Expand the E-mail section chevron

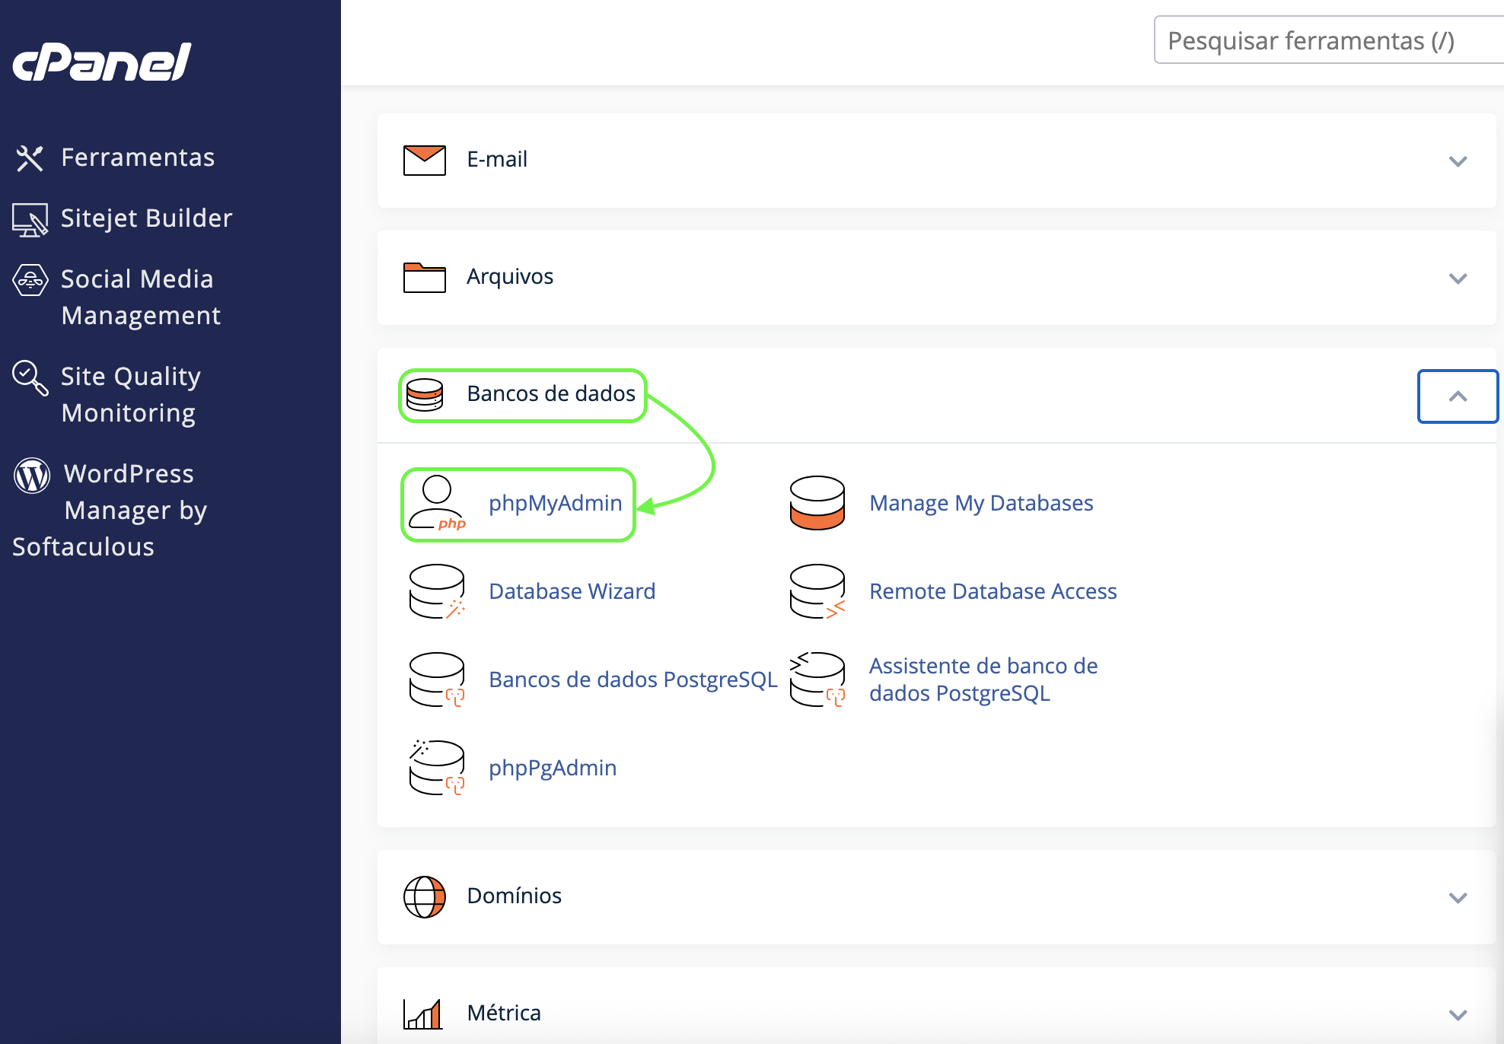1458,161
